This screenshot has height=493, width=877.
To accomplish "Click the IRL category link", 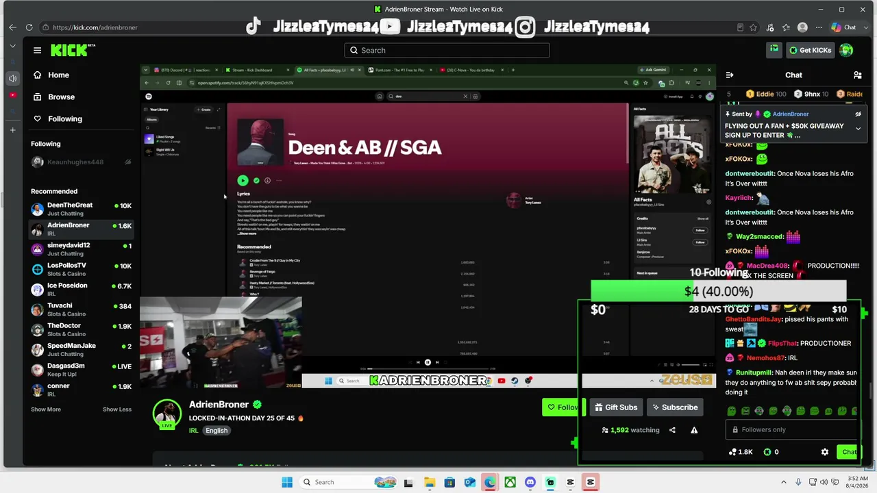I will tap(193, 431).
